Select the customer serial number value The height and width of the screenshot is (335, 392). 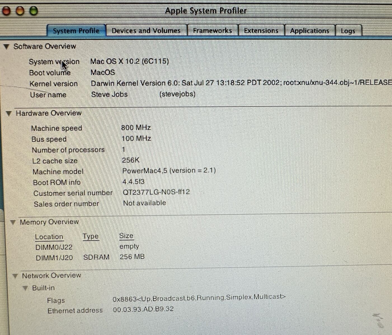point(156,192)
